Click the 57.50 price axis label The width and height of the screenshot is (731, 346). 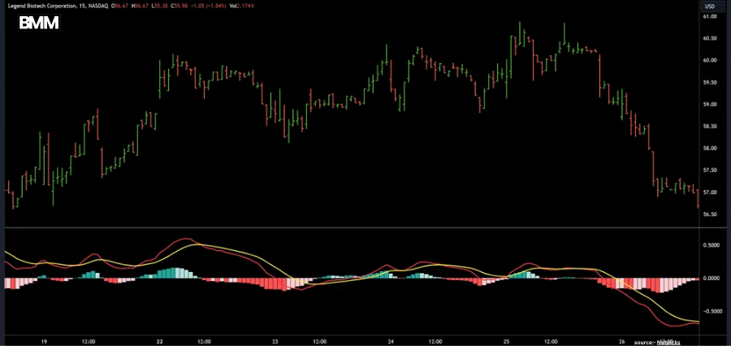(710, 171)
